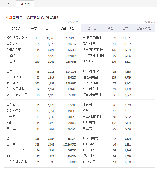Select the 11,681 amount for 에코프로비엠
This screenshot has height=170, width=157.
127,38
